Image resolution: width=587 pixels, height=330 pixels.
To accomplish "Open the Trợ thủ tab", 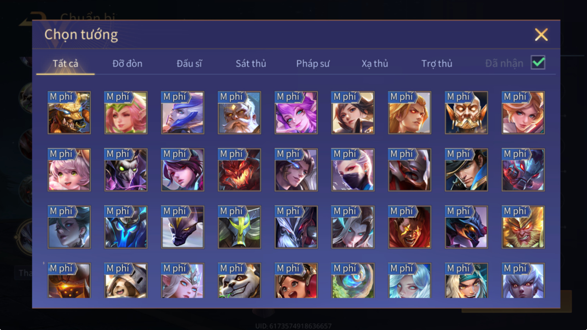I will tap(437, 63).
